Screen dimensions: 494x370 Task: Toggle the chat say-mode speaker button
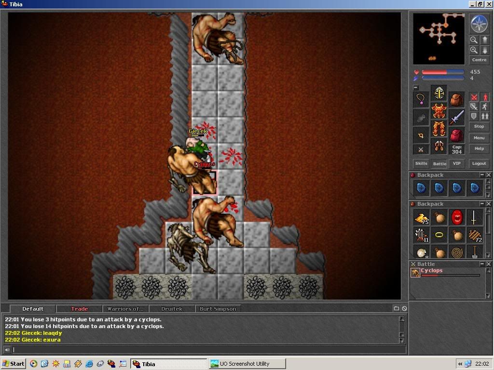[x=7, y=350]
